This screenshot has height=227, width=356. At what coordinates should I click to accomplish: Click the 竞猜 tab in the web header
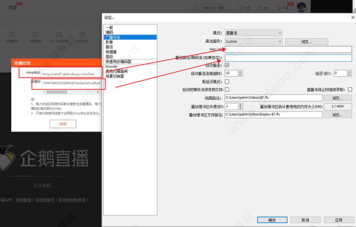click(12, 8)
